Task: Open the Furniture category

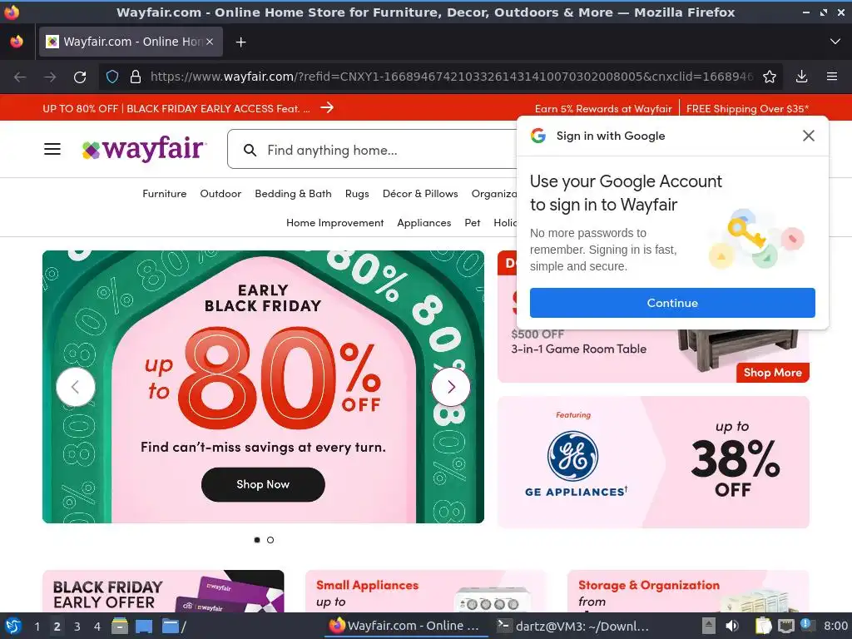Action: click(164, 193)
